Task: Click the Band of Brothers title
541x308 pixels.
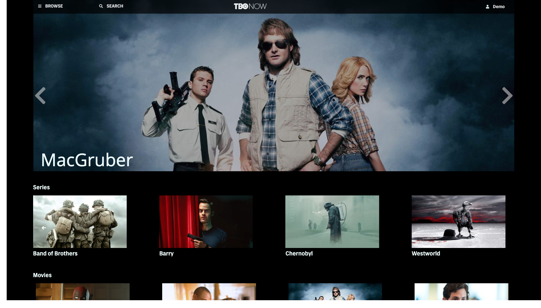Action: pos(55,254)
